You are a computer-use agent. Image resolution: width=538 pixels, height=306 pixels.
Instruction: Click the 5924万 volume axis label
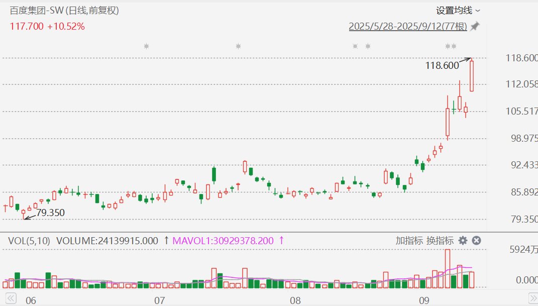[x=523, y=249]
